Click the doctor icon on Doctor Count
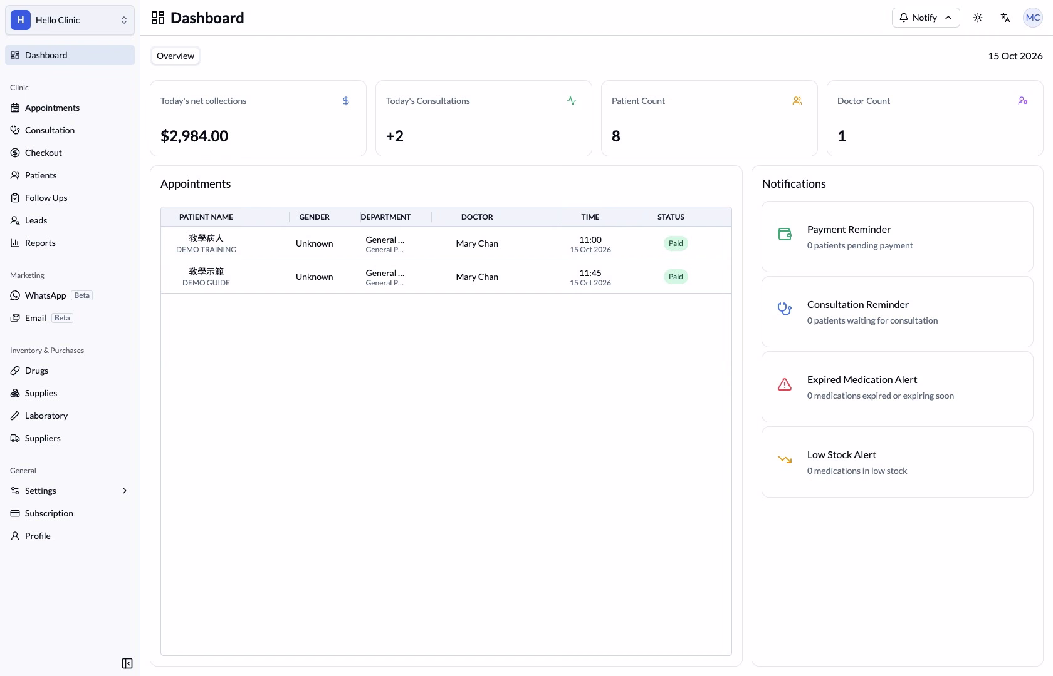The width and height of the screenshot is (1053, 676). click(x=1023, y=101)
